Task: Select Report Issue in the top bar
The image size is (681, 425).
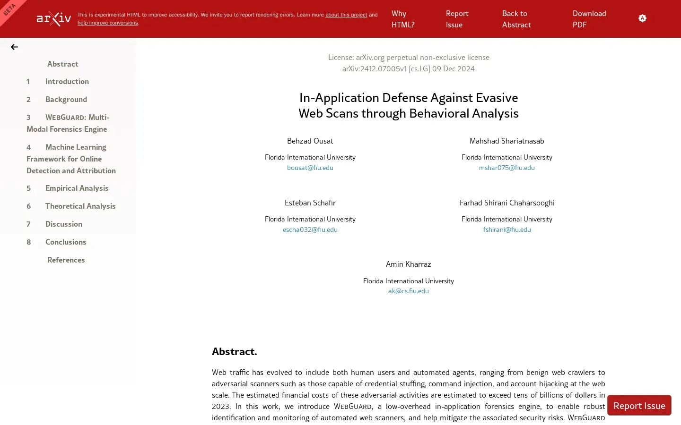Action: point(457,19)
